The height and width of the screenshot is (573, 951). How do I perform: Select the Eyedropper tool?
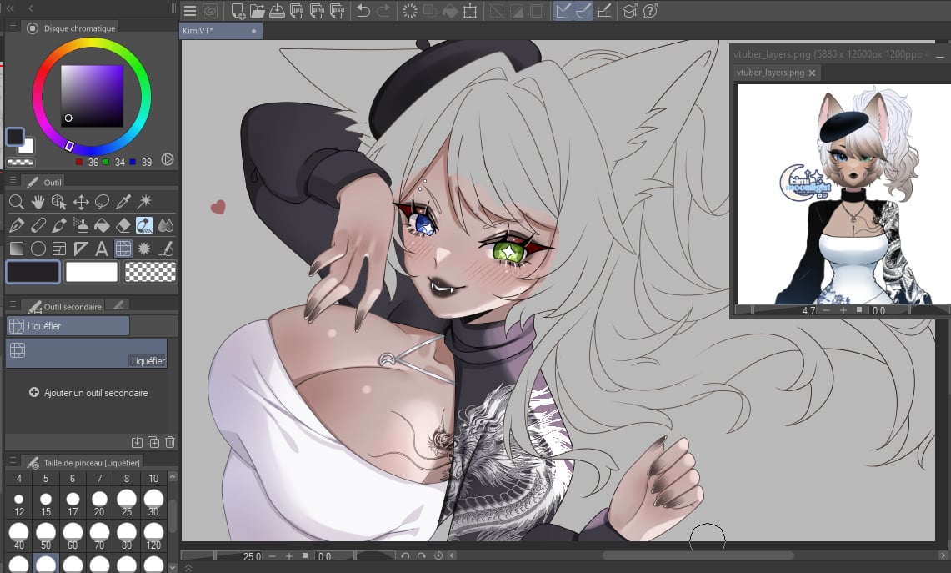(123, 202)
